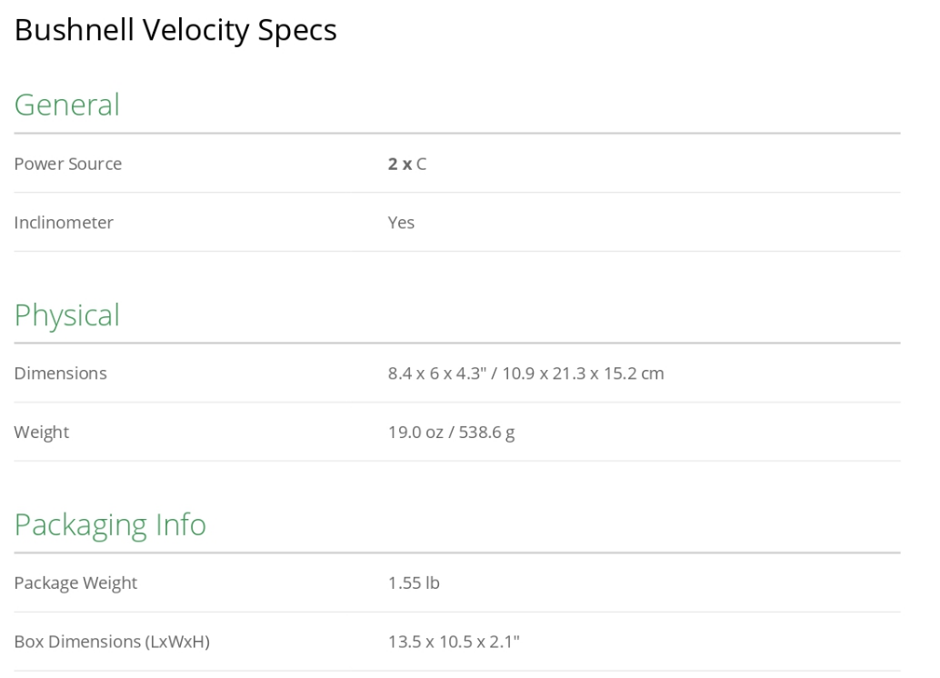Select the Physical section heading

[x=66, y=315]
